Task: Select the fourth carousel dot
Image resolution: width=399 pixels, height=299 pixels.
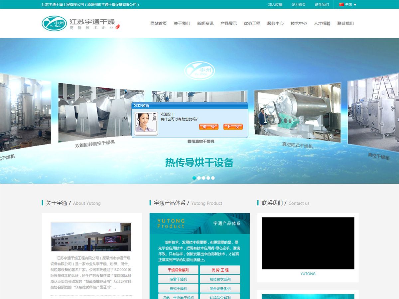Action: 208,178
